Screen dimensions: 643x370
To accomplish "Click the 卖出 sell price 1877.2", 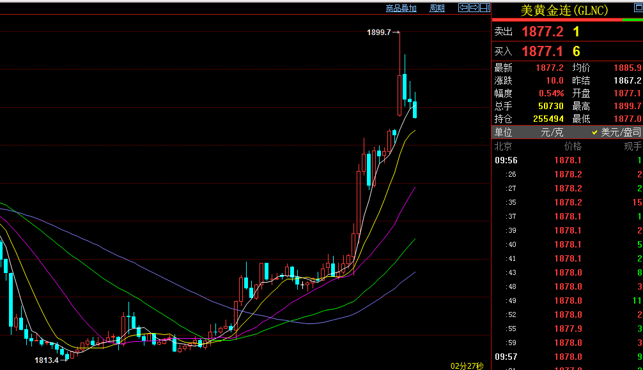I will (x=542, y=32).
